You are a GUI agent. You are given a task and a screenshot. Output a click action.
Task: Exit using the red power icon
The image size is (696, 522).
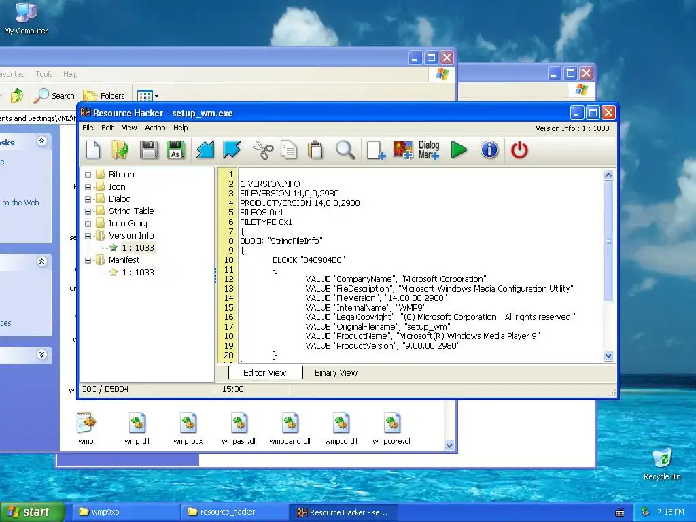point(519,150)
